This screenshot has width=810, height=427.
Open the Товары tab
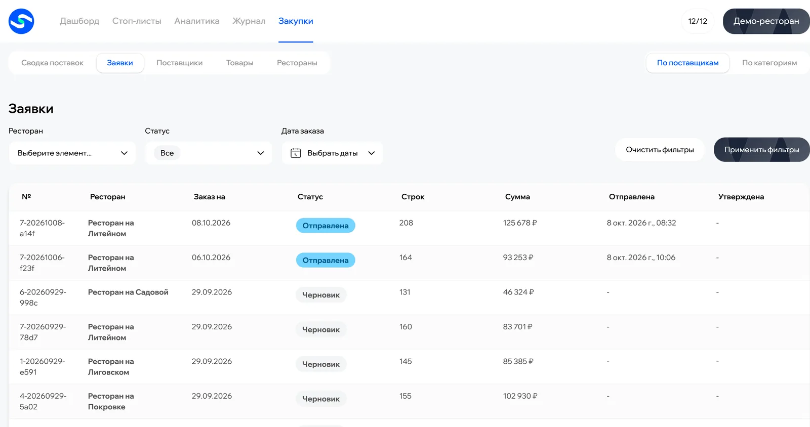[240, 63]
